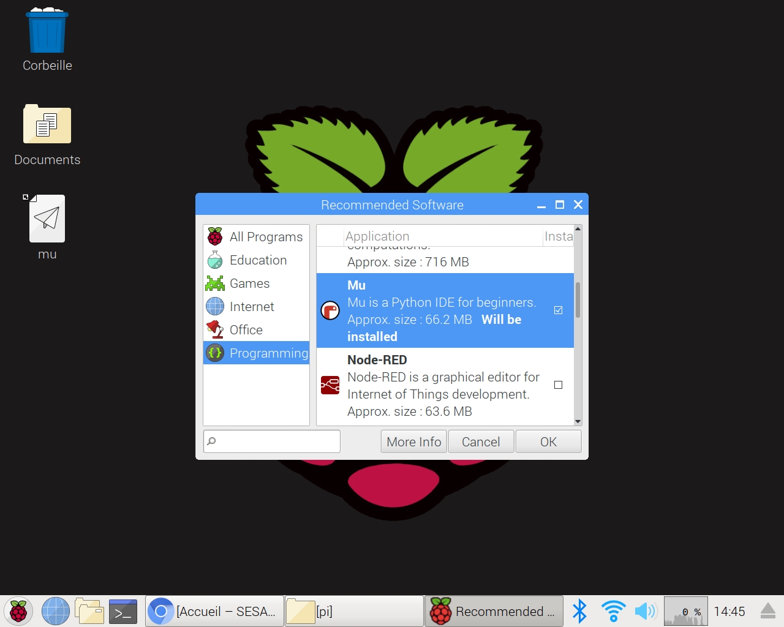Open the Wi-Fi network tray icon
Image resolution: width=784 pixels, height=627 pixels.
click(613, 611)
